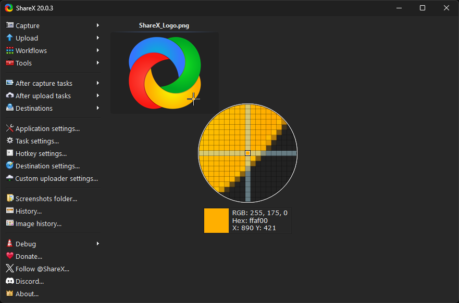
Task: Click the Discord logo icon
Action: pos(10,281)
